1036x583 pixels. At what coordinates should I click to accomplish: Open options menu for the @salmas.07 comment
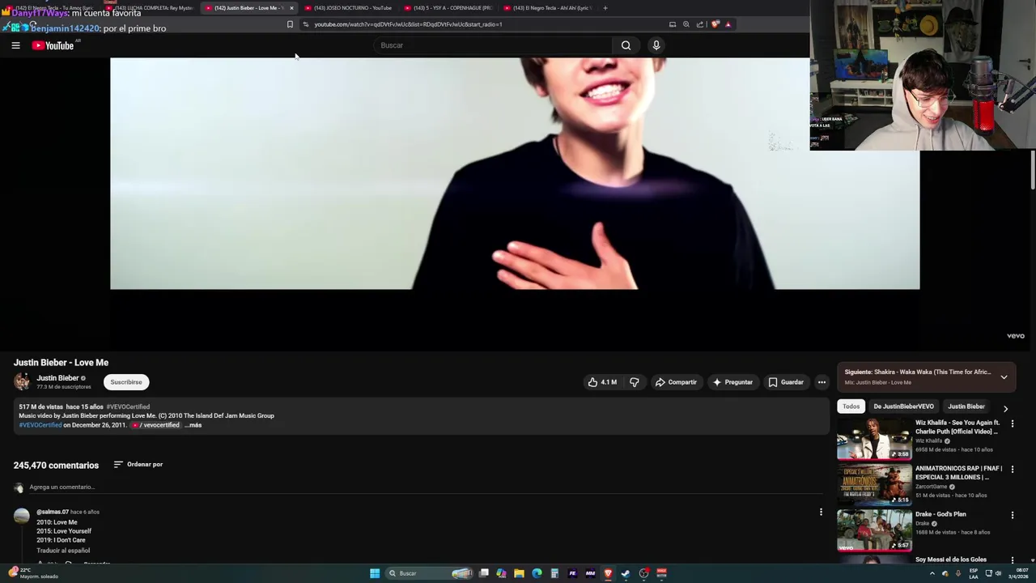(x=821, y=512)
